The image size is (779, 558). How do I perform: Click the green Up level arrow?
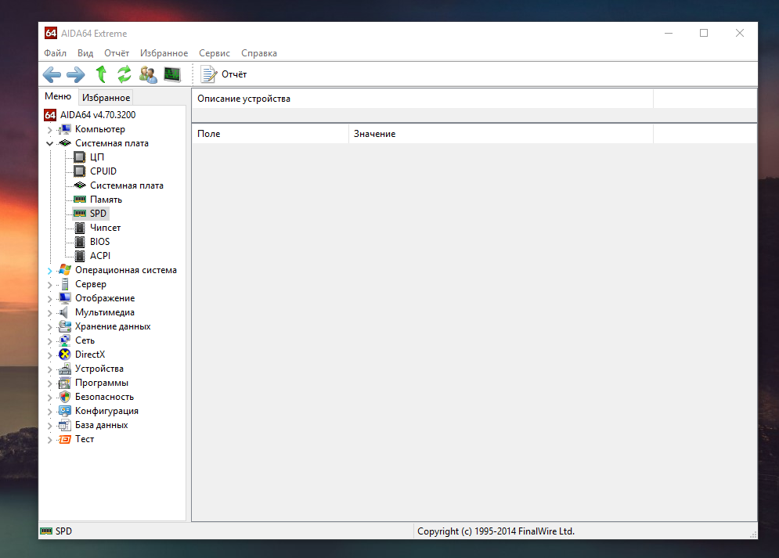pyautogui.click(x=100, y=74)
